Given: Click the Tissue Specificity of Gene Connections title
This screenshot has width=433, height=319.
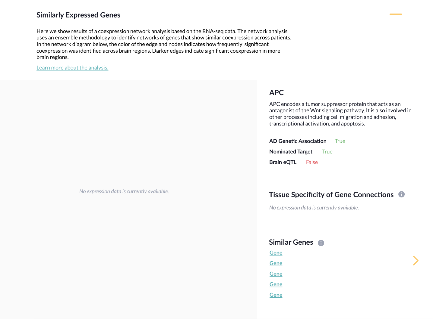Looking at the screenshot, I should coord(331,194).
